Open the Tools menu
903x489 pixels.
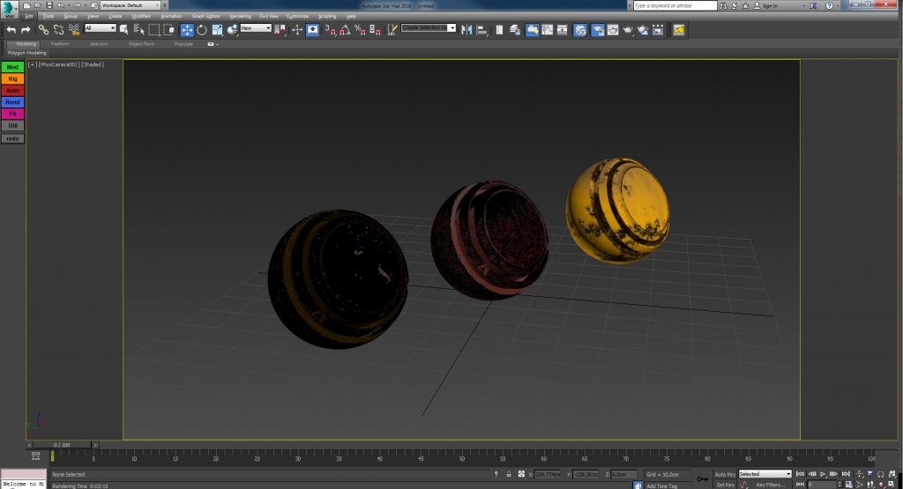coord(49,16)
